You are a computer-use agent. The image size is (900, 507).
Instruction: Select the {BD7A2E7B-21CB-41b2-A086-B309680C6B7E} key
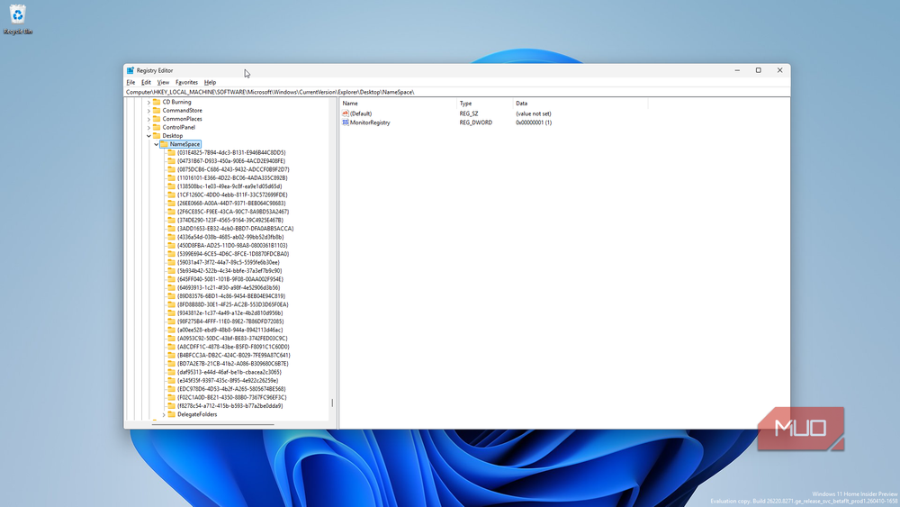pos(233,364)
